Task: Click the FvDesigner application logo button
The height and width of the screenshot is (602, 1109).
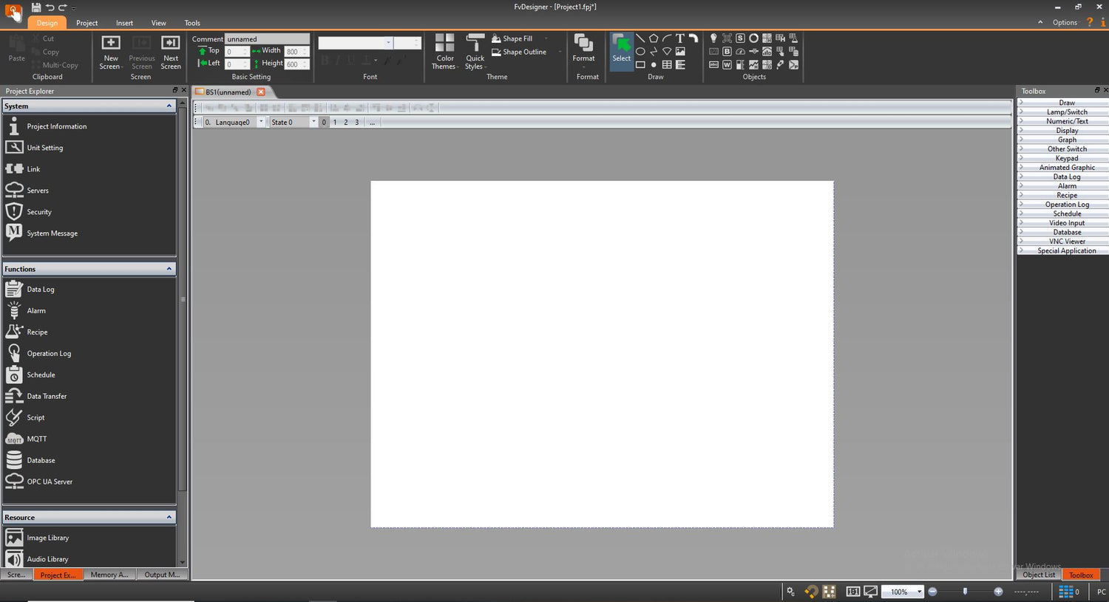Action: coord(13,13)
